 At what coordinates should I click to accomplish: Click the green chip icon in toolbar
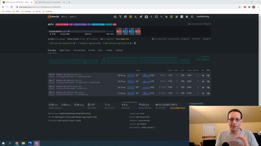171,17
